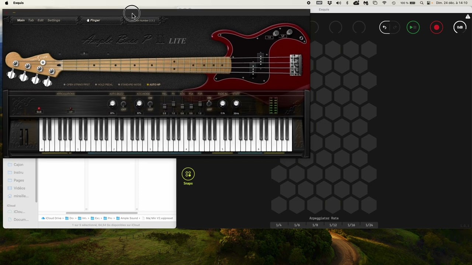
Task: Open the WD drive menu bar icon
Action: (319, 3)
